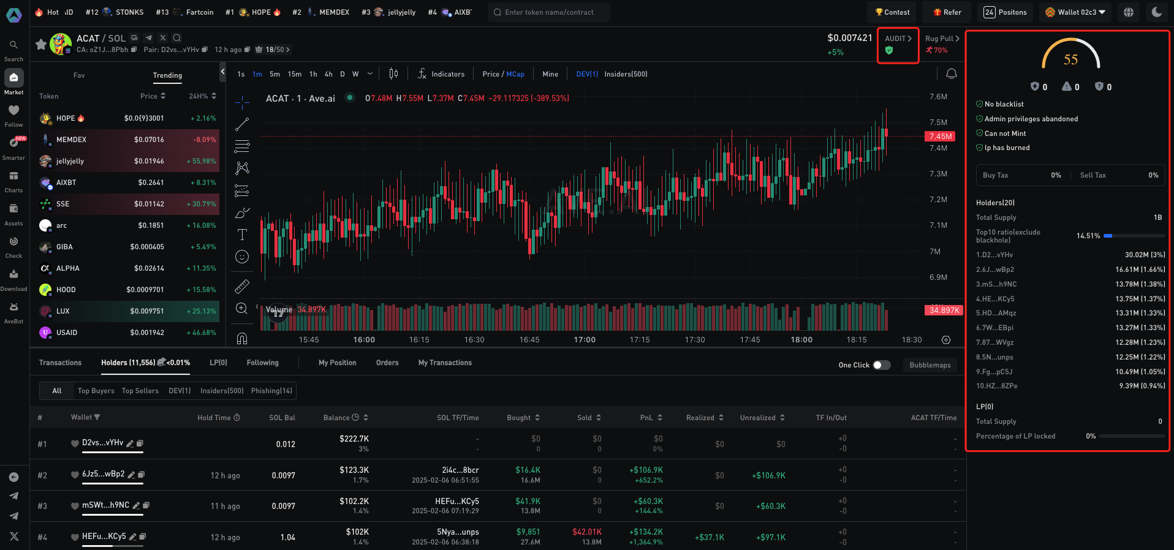Open the language globe icon
The width and height of the screenshot is (1174, 550).
[1129, 12]
